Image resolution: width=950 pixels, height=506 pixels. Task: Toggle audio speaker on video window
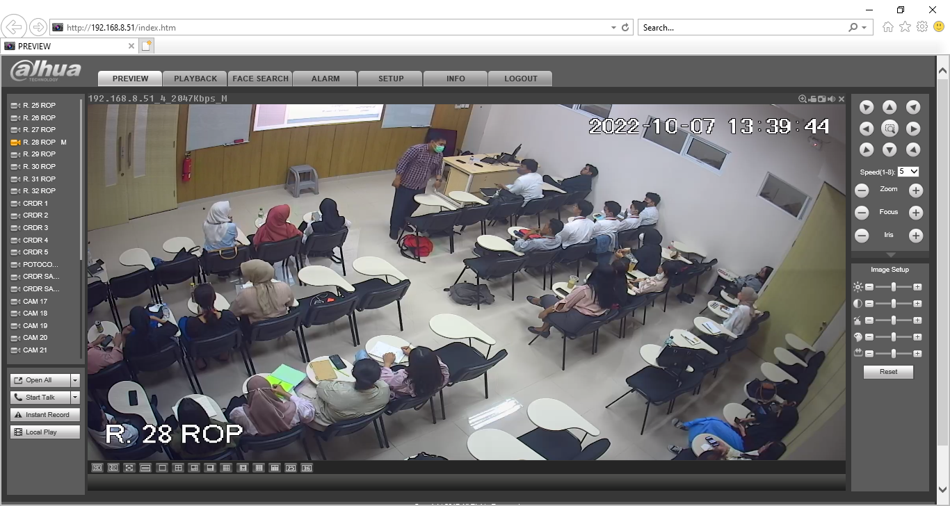click(x=832, y=99)
